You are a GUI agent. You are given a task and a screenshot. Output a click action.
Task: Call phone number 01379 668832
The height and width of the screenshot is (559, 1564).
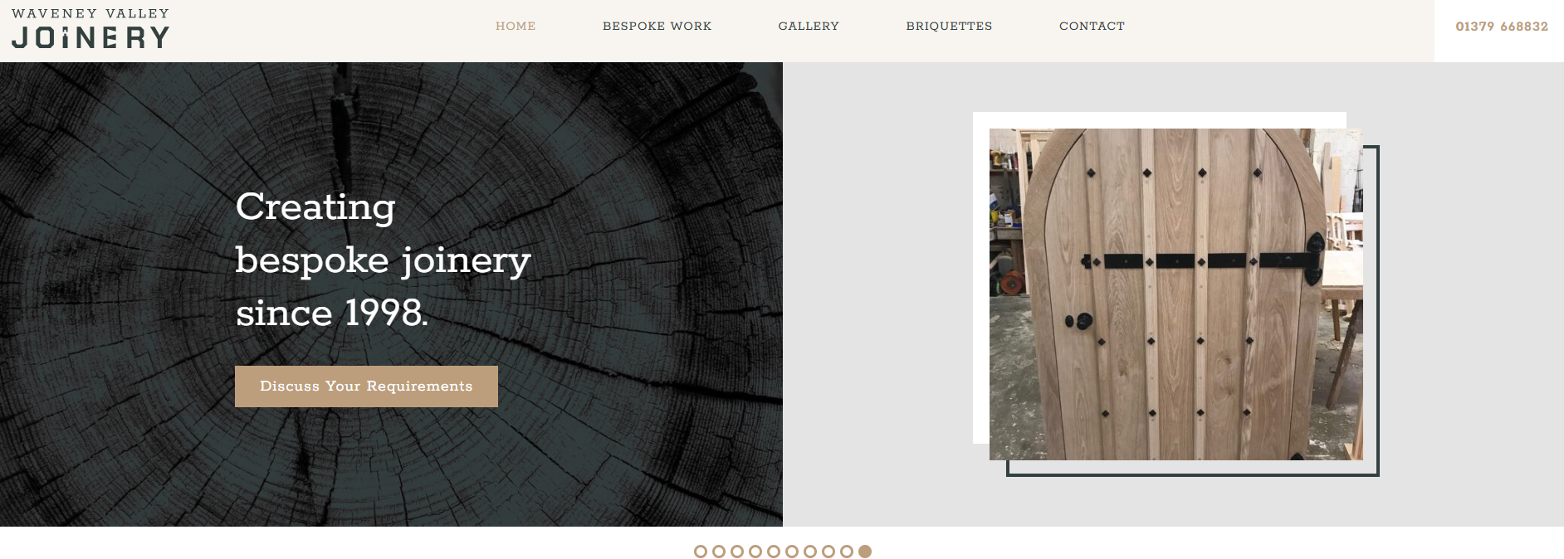click(1502, 27)
